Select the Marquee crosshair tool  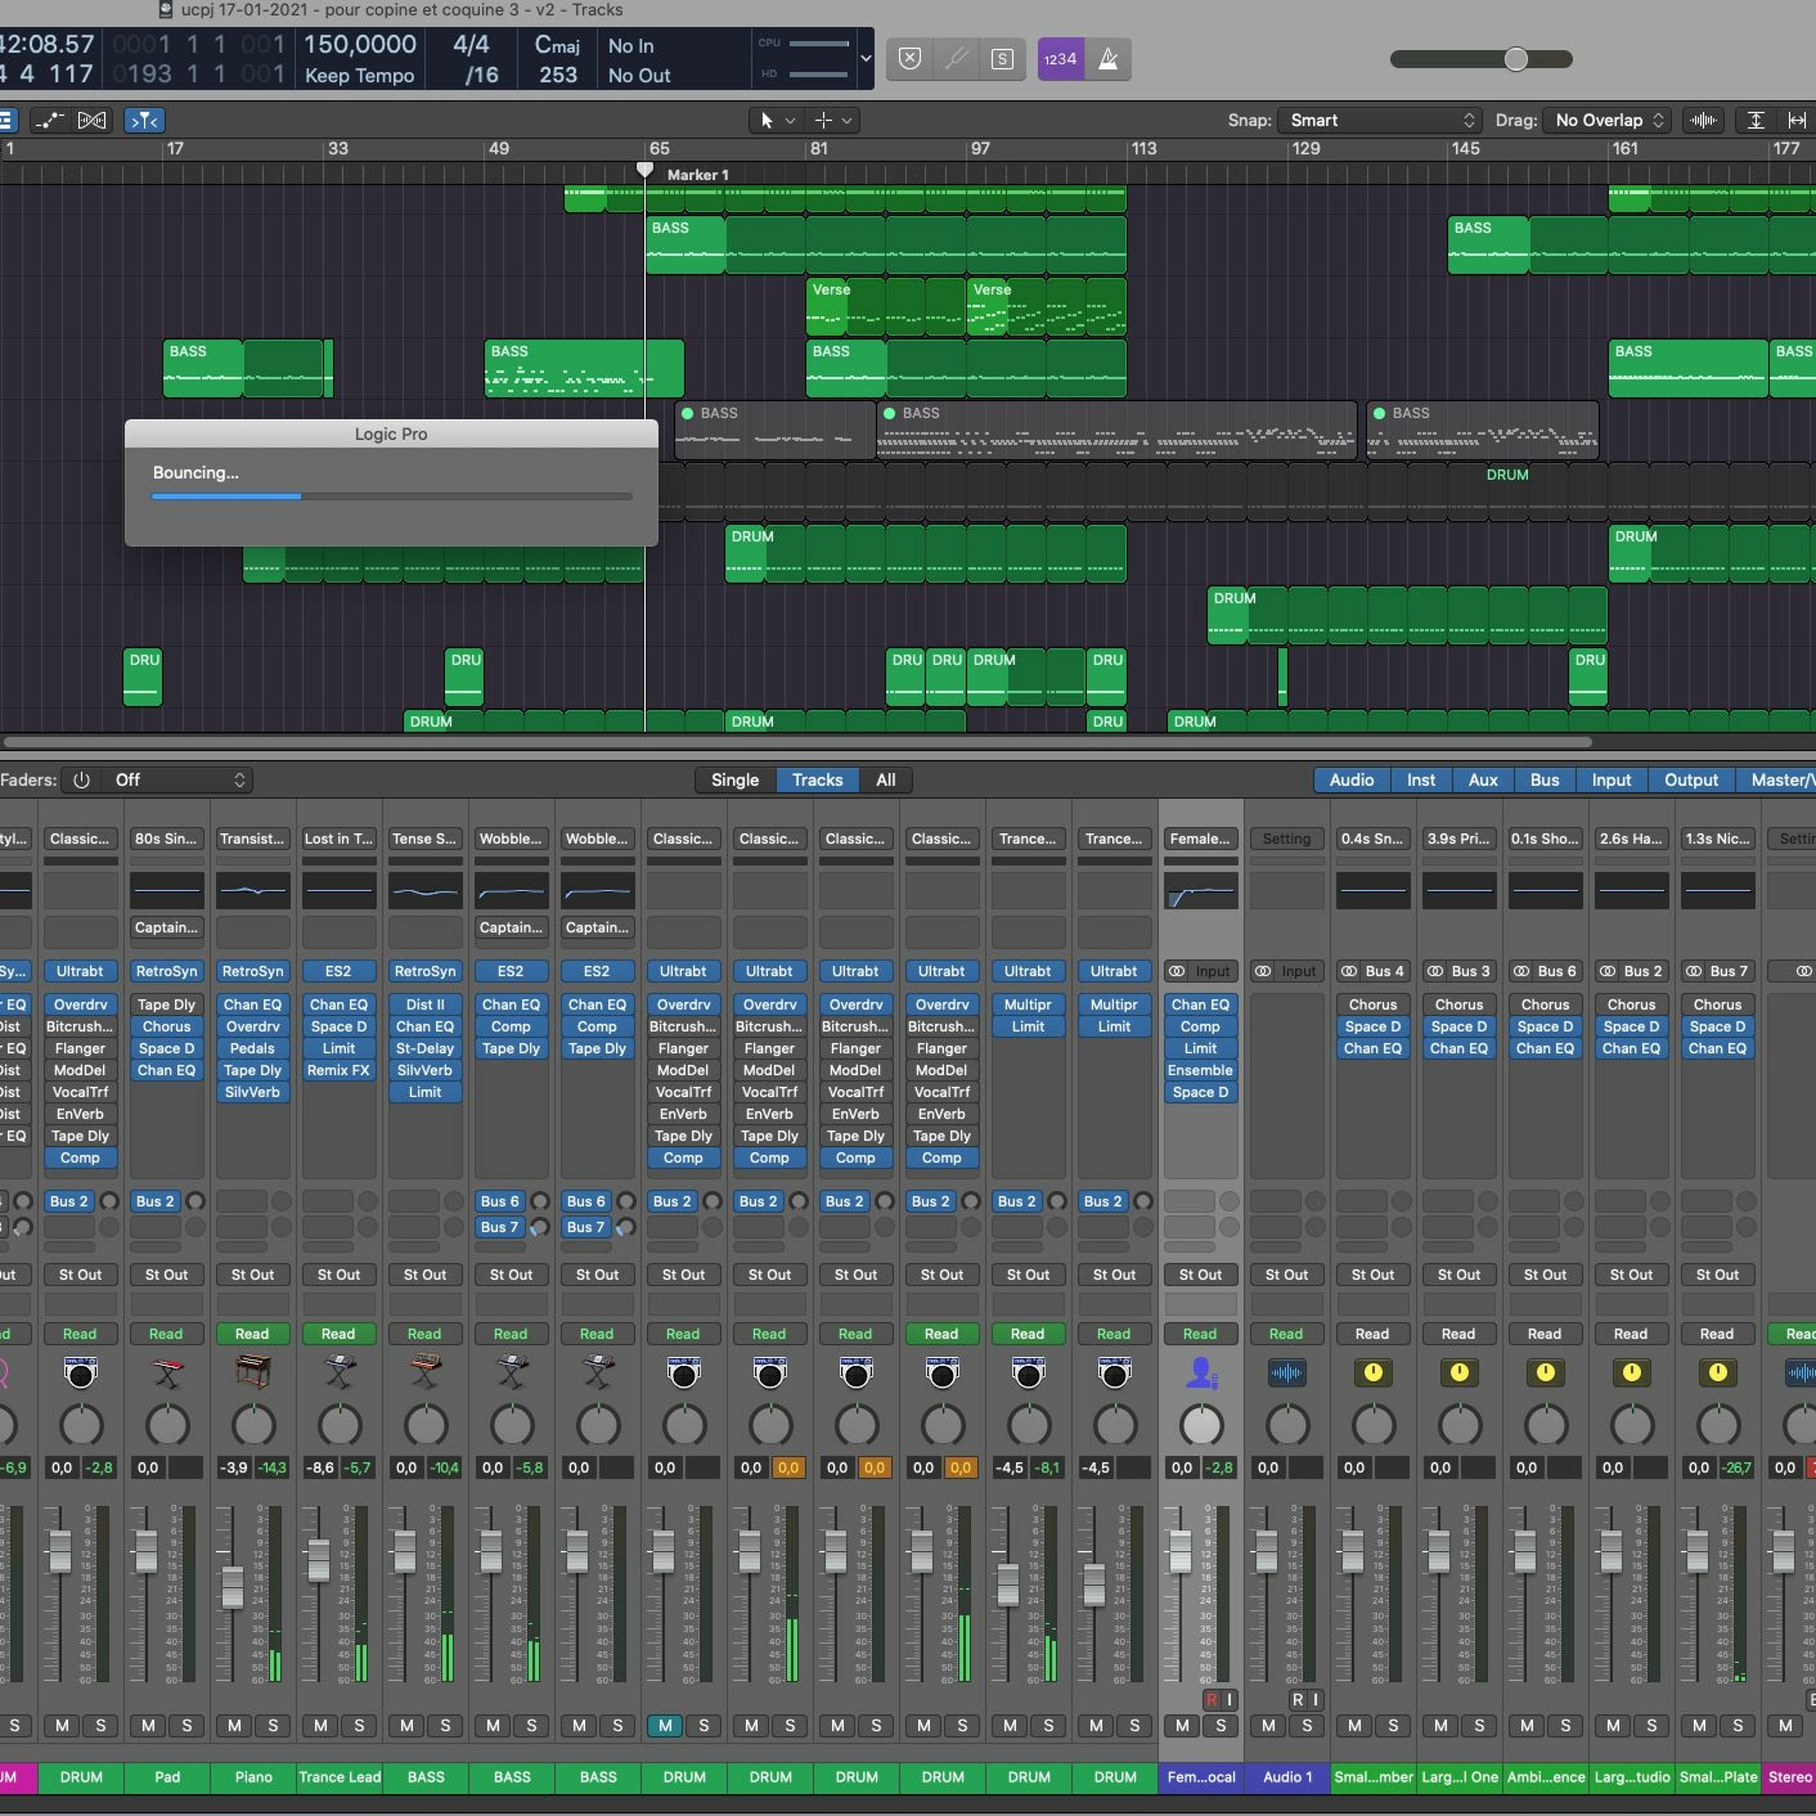[823, 120]
